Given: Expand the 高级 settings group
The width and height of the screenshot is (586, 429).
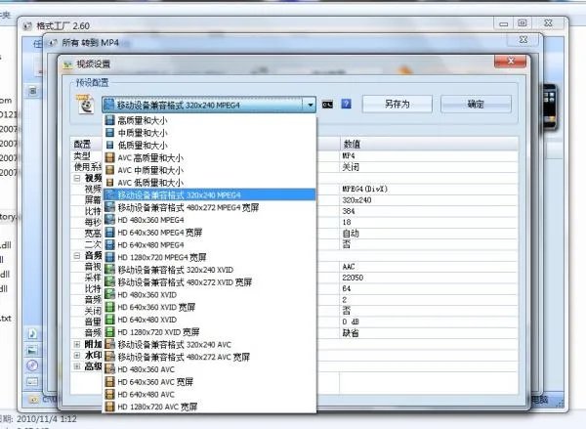Looking at the screenshot, I should point(77,366).
